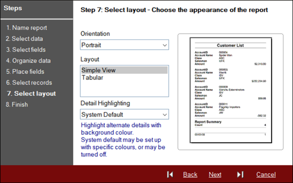Select Tabular layout option
Viewport: 293px width, 183px height.
92,77
